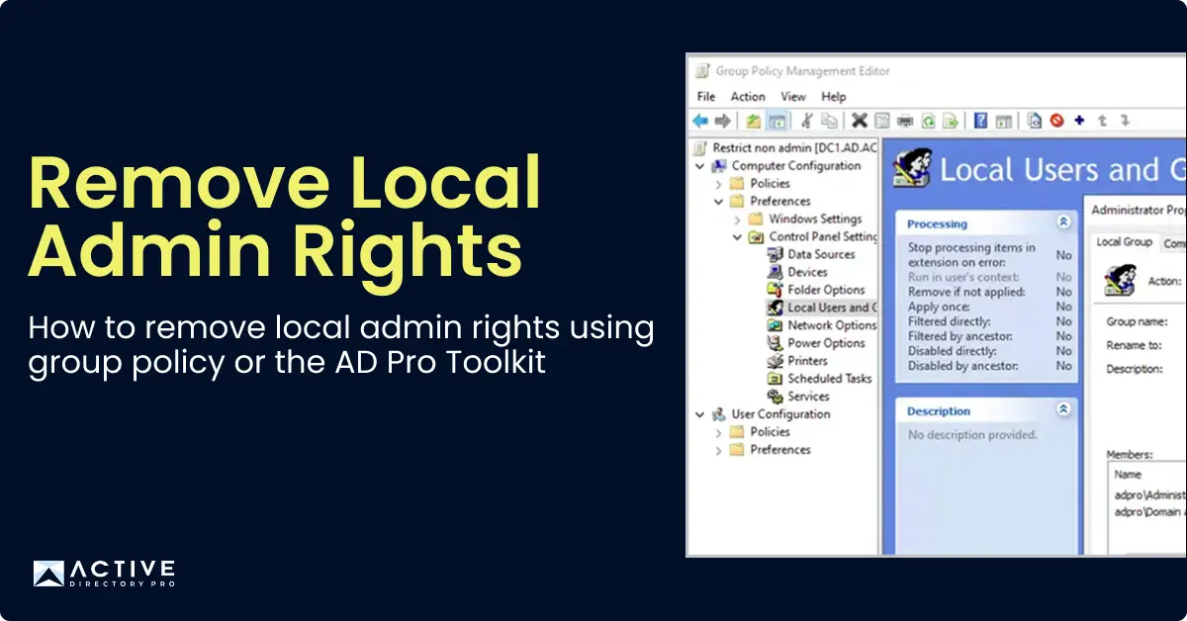The height and width of the screenshot is (621, 1187).
Task: Select Power Options in the tree
Action: 816,343
